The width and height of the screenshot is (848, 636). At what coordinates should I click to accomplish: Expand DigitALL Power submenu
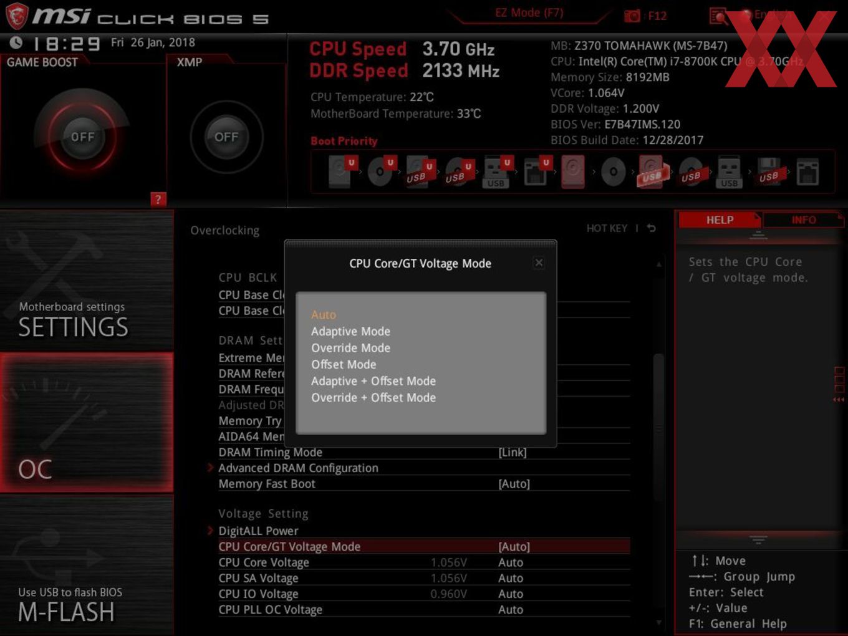click(258, 531)
